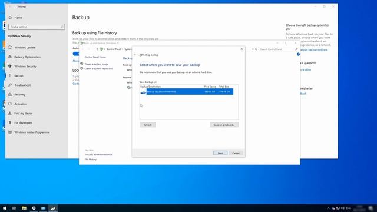Open Delivery Optimisation settings page
The image size is (377, 212).
pos(28,57)
